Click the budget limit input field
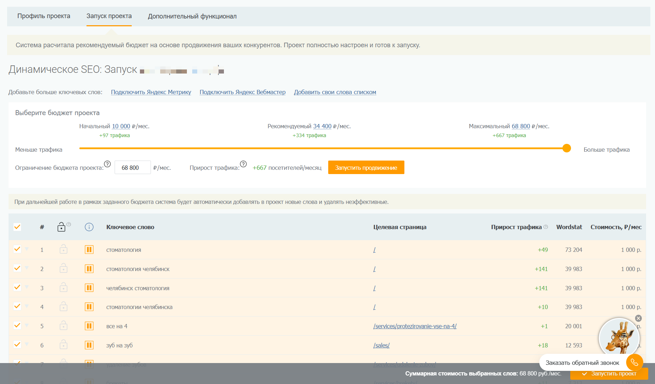Screen dimensions: 655x384 (x=132, y=168)
